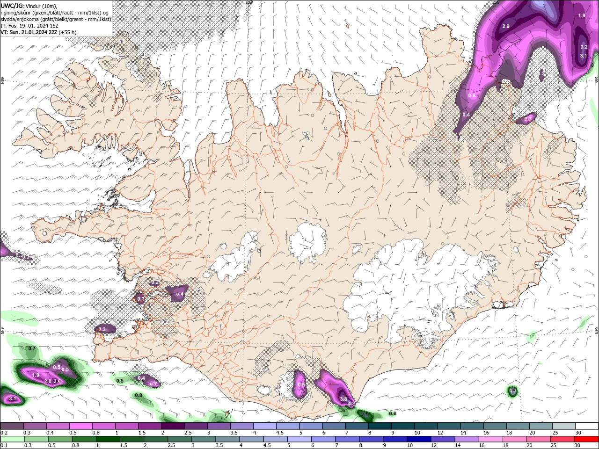This screenshot has height=449, width=599.
Task: Pick the rain scale swatch labelled 12
Action: (443, 439)
